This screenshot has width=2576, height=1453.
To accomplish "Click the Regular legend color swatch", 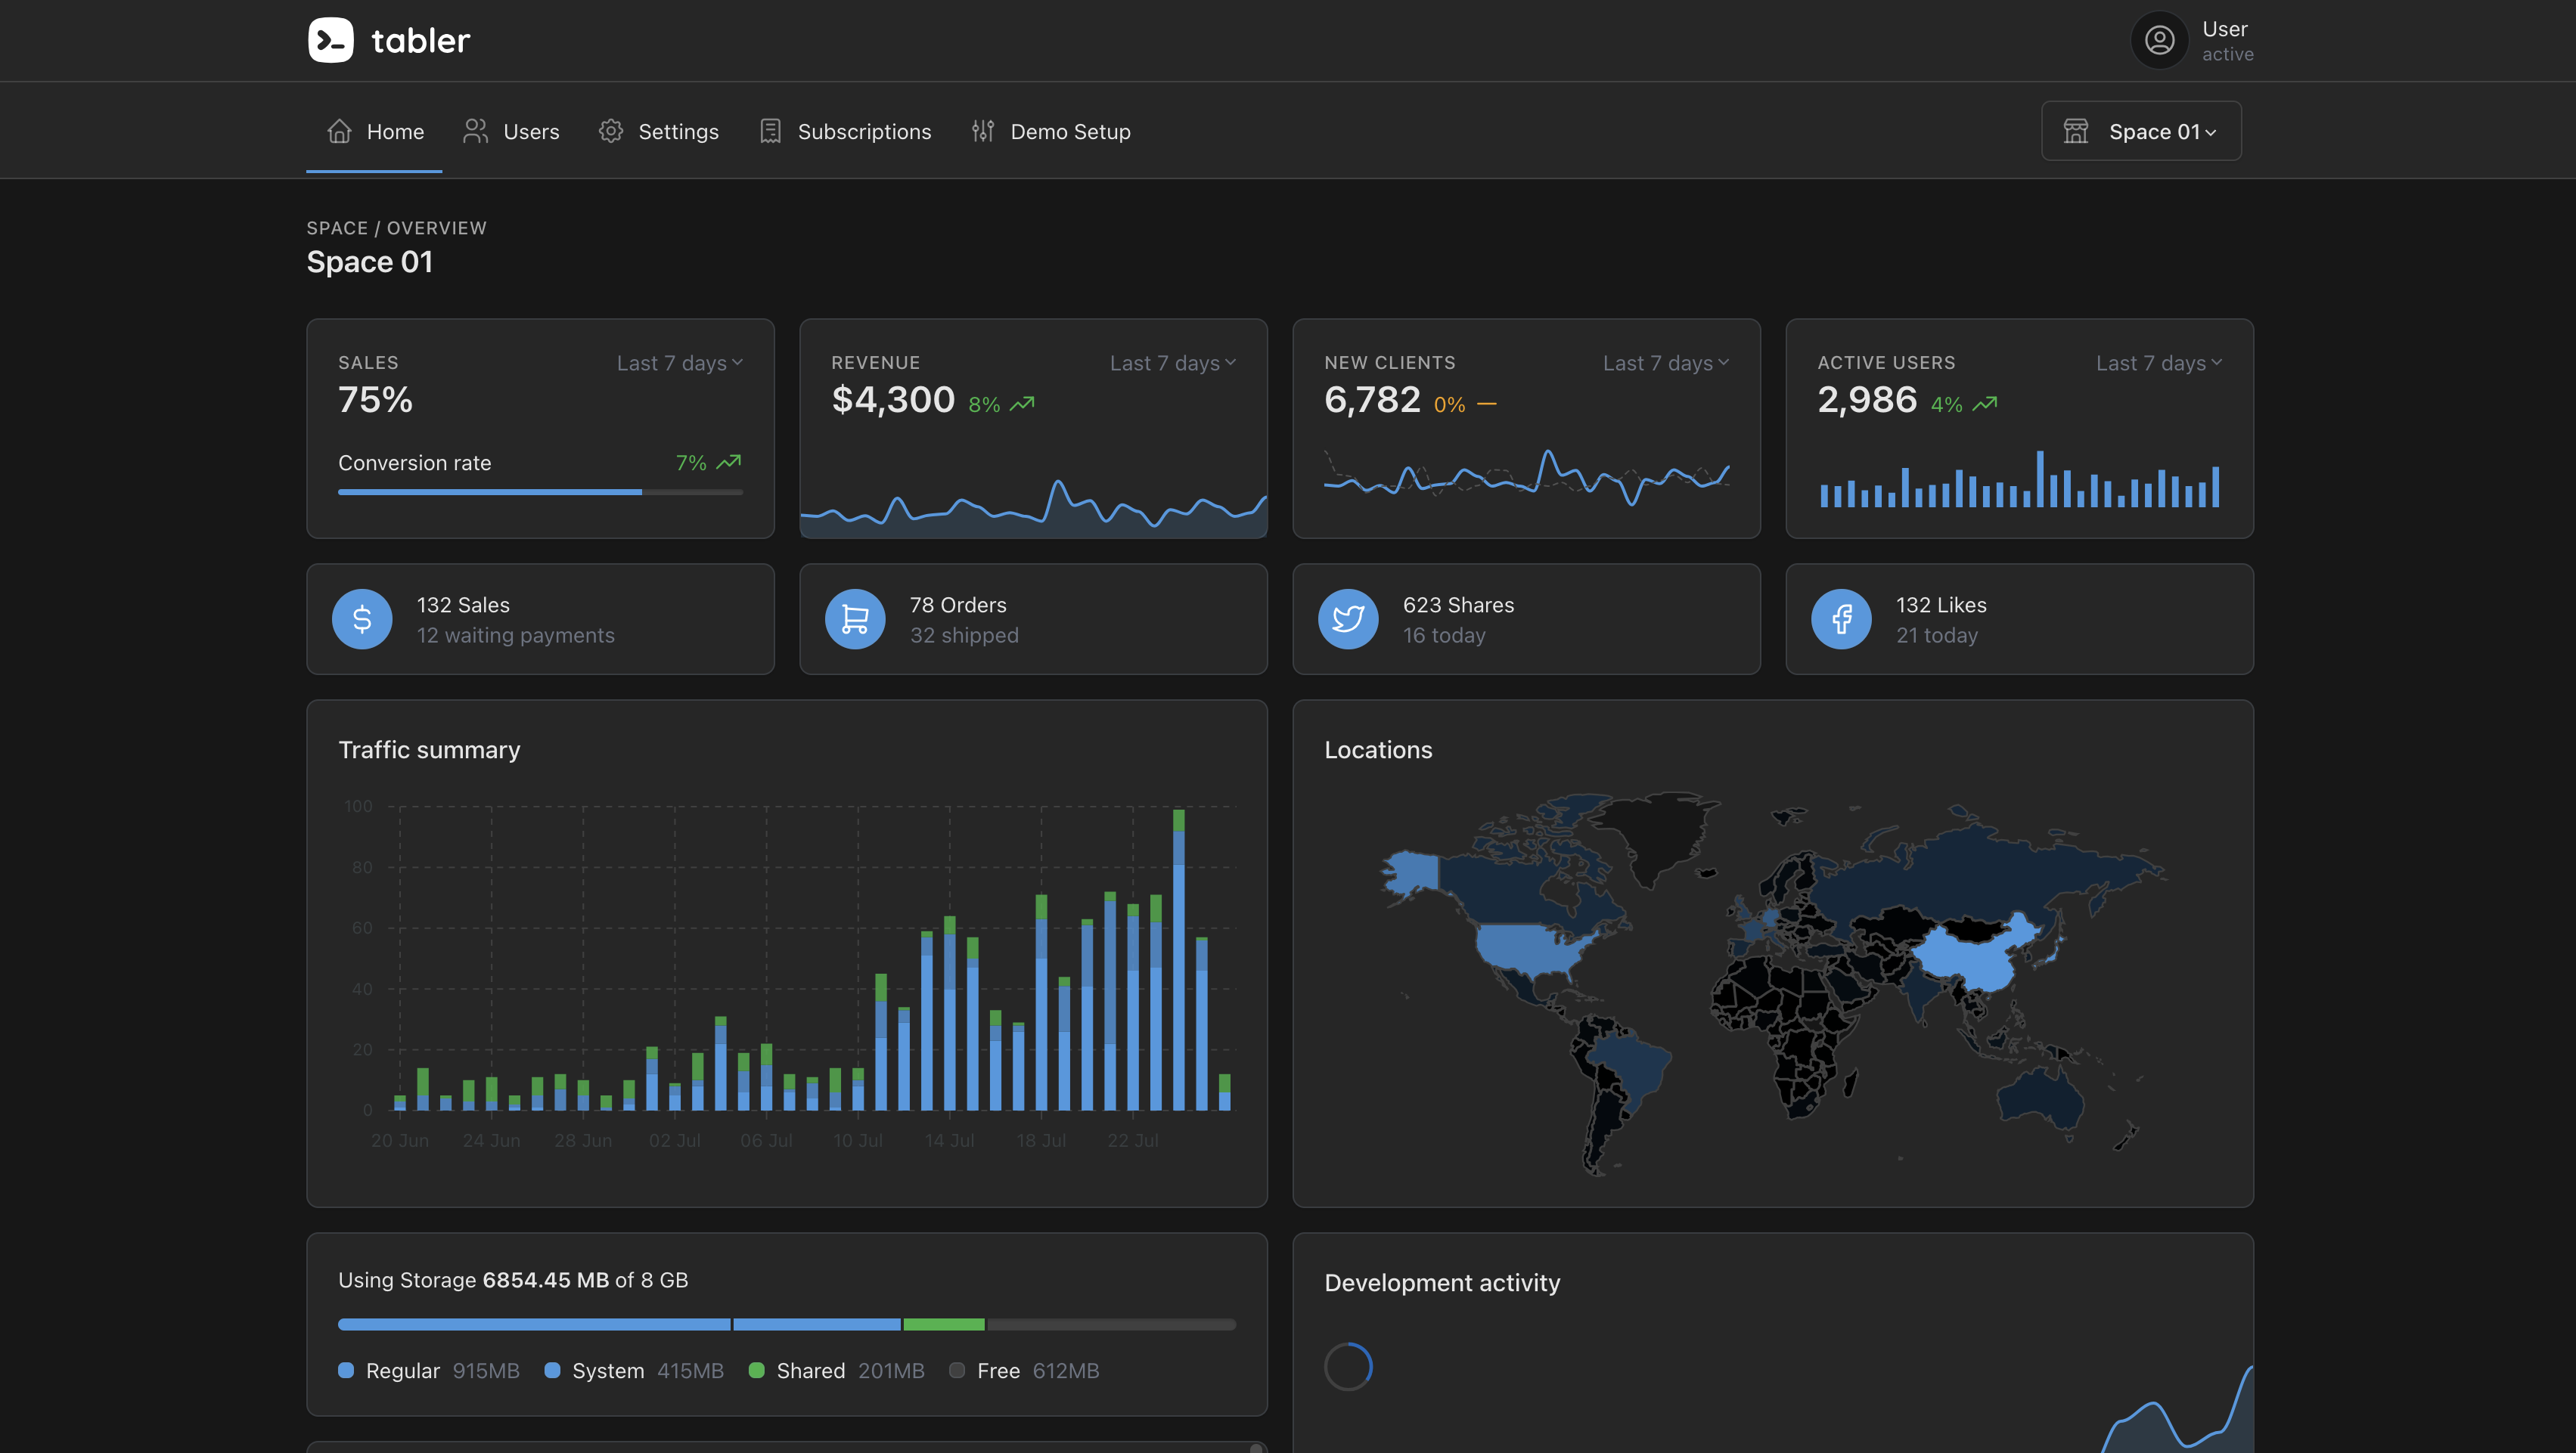I will [x=346, y=1370].
